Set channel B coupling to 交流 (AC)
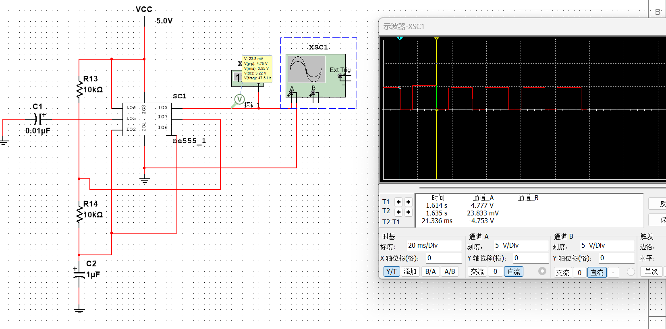This screenshot has height=329, width=666. click(562, 273)
